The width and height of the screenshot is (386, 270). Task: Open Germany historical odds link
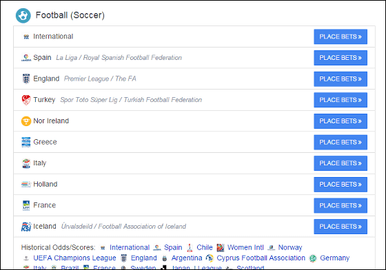pyautogui.click(x=334, y=258)
